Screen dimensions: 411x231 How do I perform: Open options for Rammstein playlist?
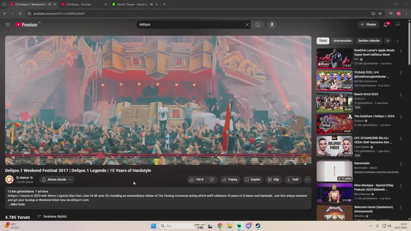tap(401, 164)
